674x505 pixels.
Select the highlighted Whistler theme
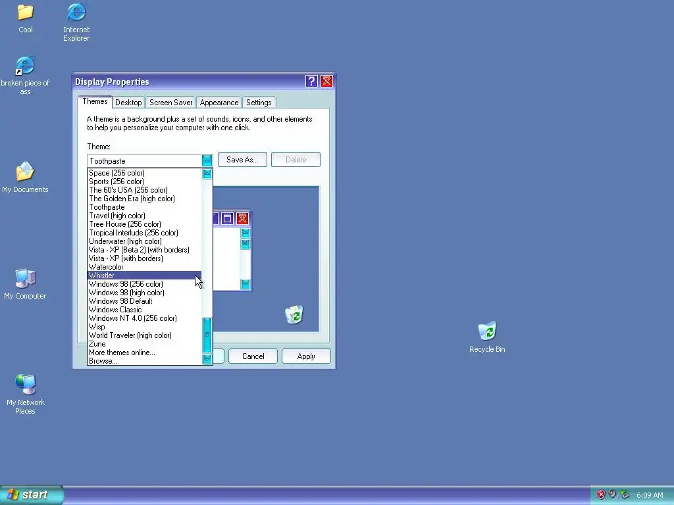[x=144, y=276]
